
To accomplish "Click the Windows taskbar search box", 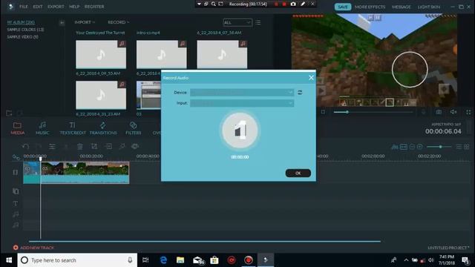I will coord(77,260).
